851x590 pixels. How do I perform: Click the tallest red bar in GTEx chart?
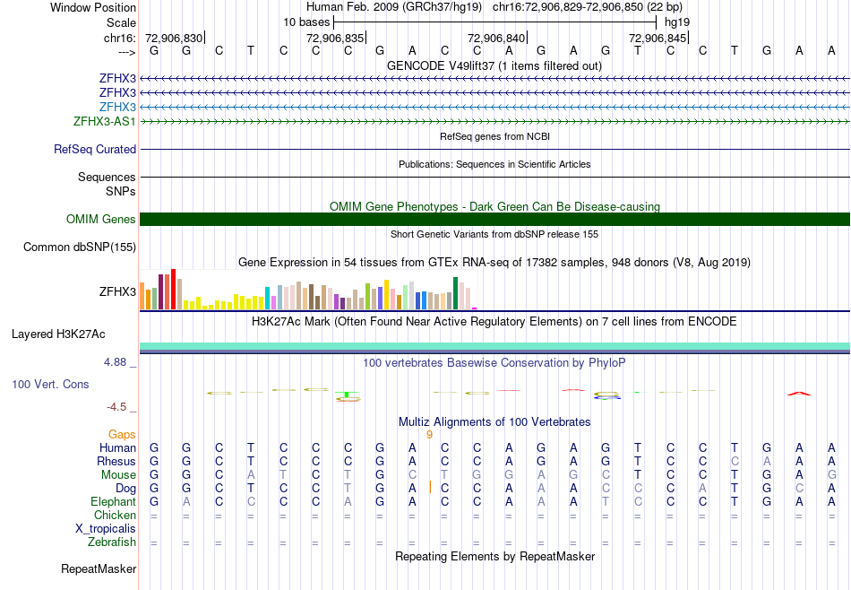pos(173,289)
